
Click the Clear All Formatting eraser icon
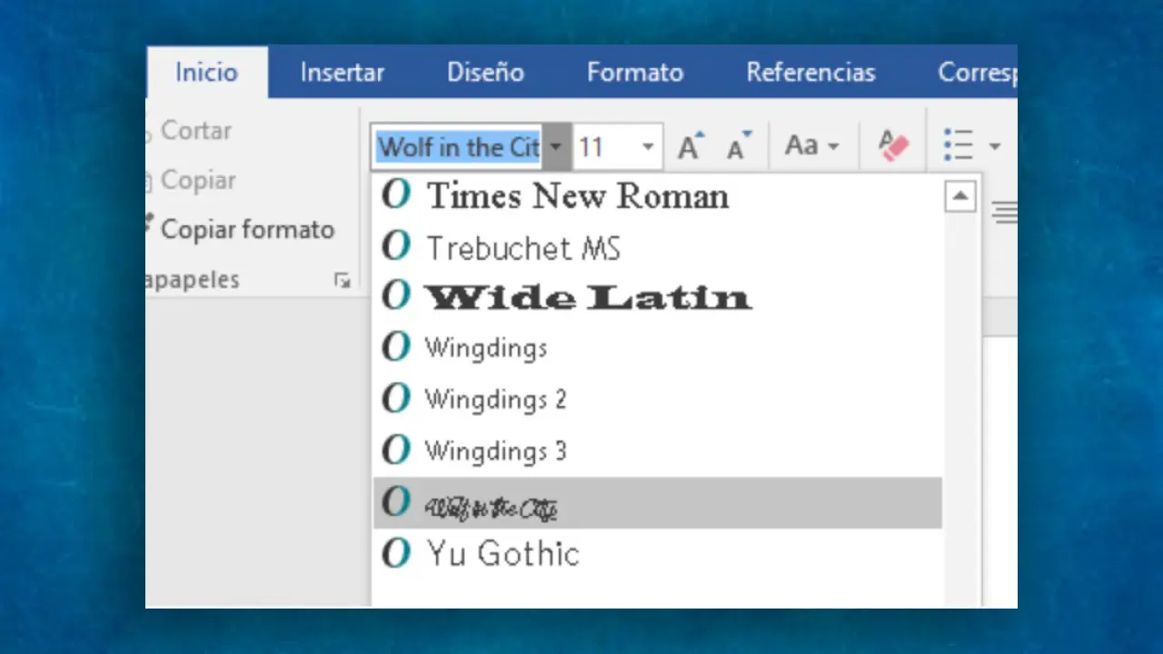pos(893,146)
